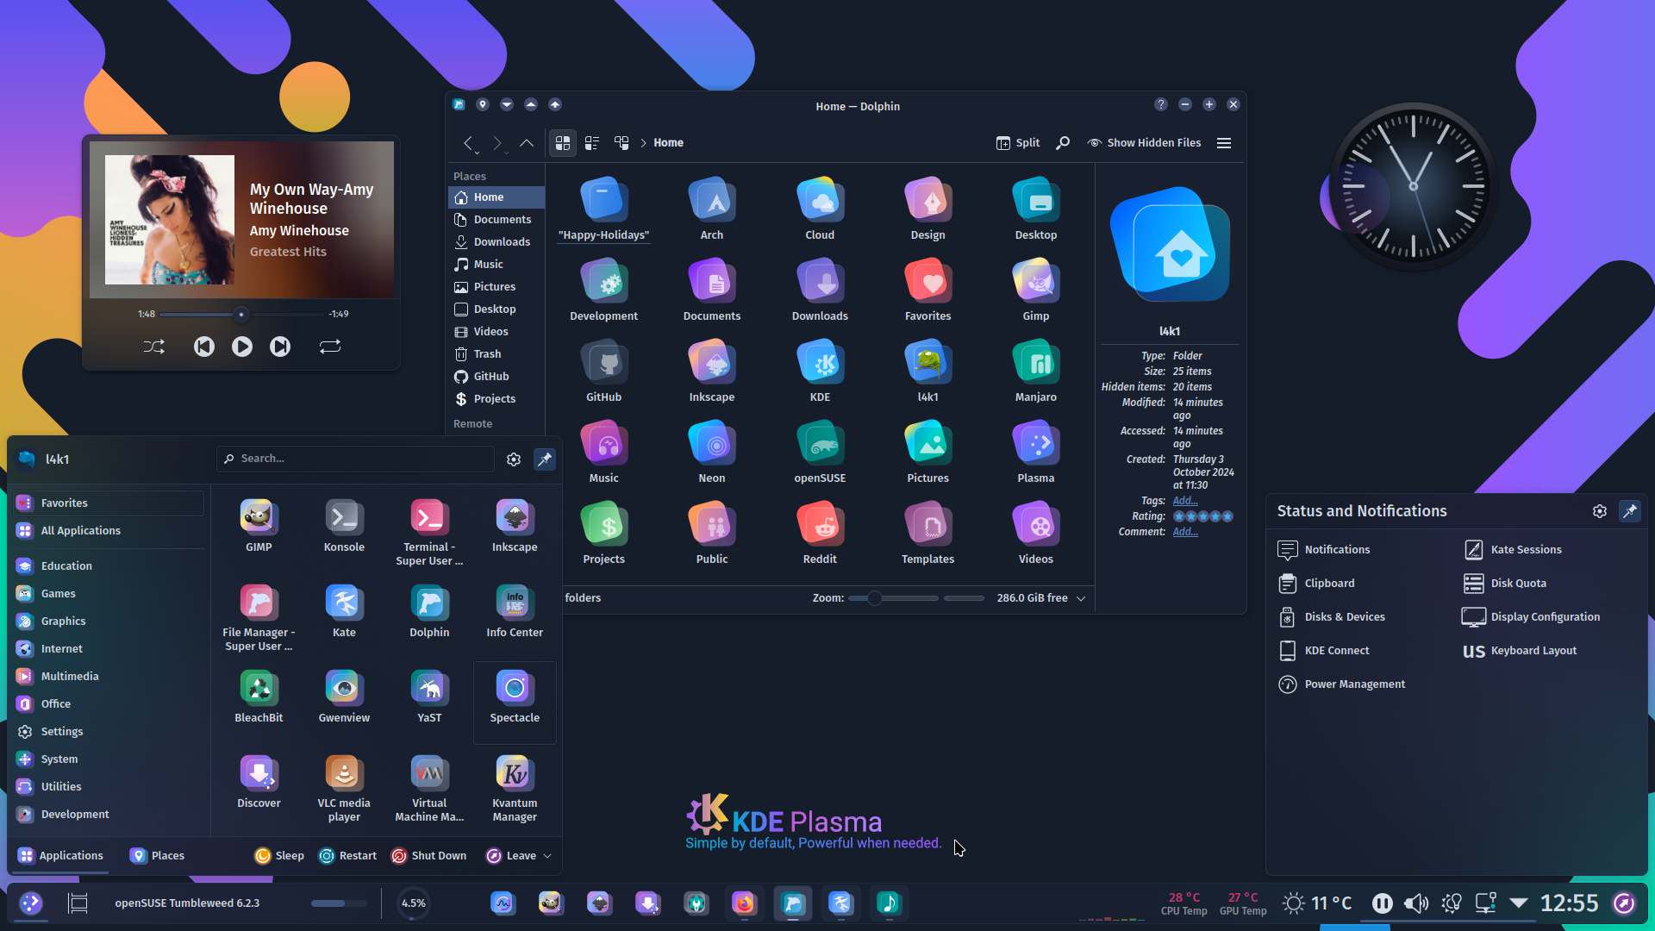Open the Reddit folder

tap(820, 533)
